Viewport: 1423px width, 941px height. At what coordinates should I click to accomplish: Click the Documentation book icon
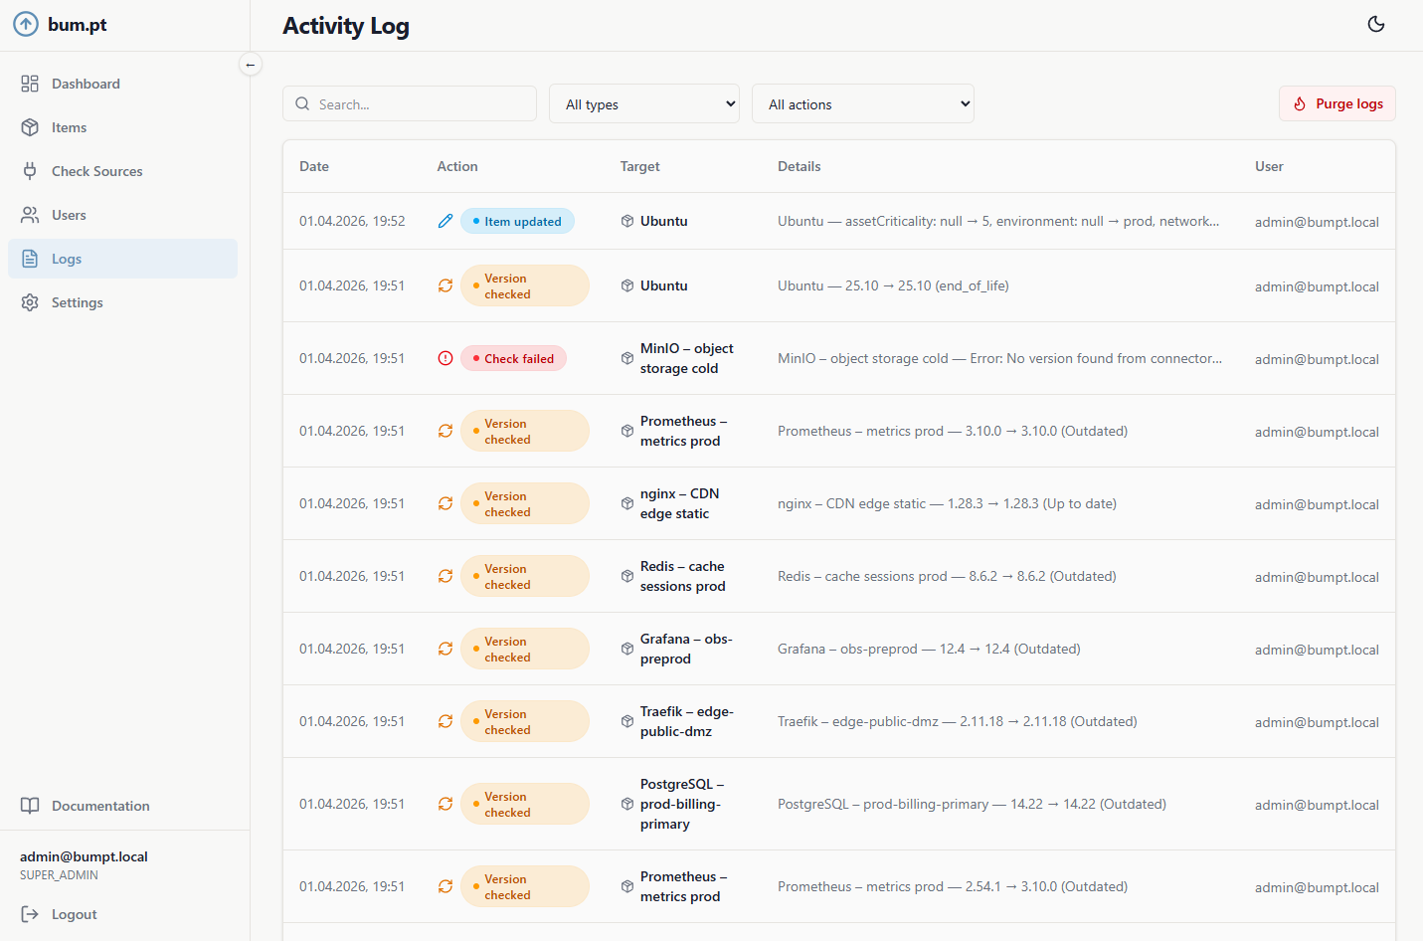coord(30,806)
